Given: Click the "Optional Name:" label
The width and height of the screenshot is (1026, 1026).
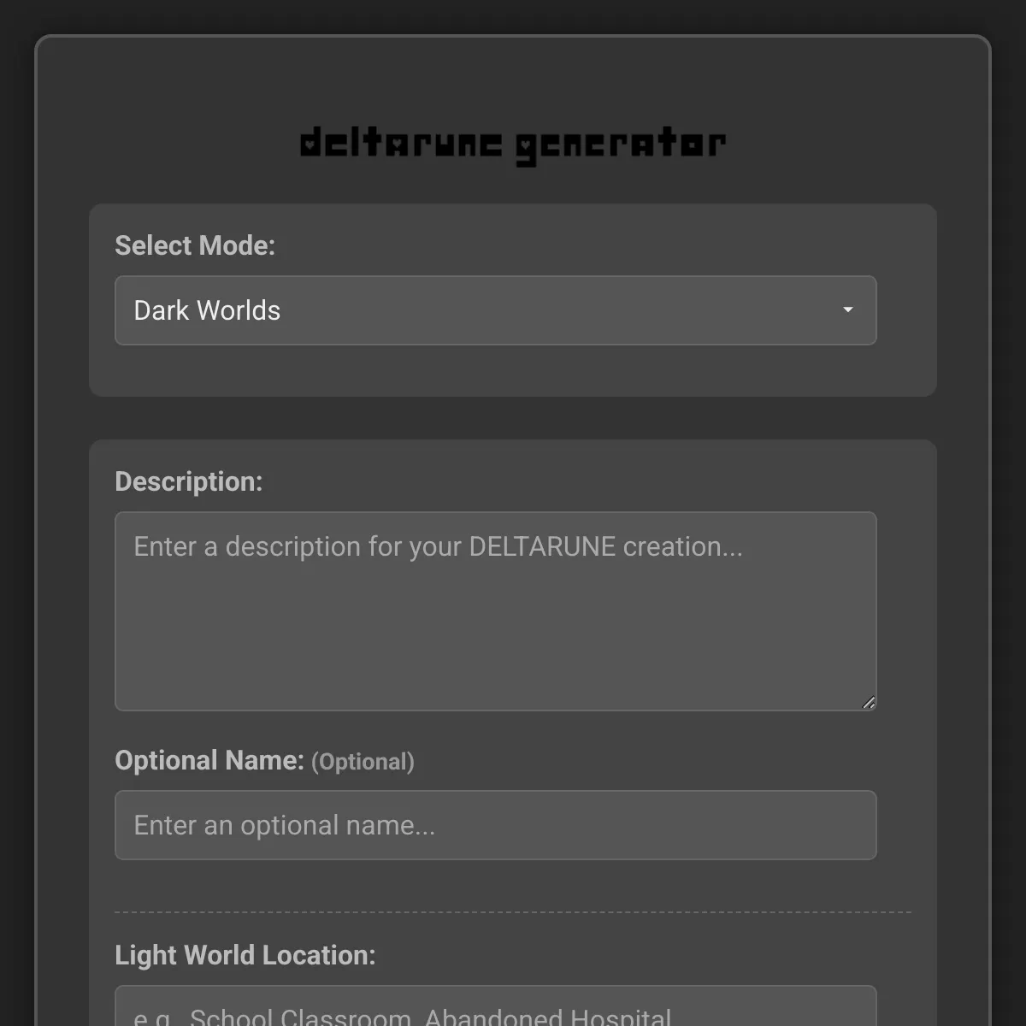Looking at the screenshot, I should (x=209, y=760).
